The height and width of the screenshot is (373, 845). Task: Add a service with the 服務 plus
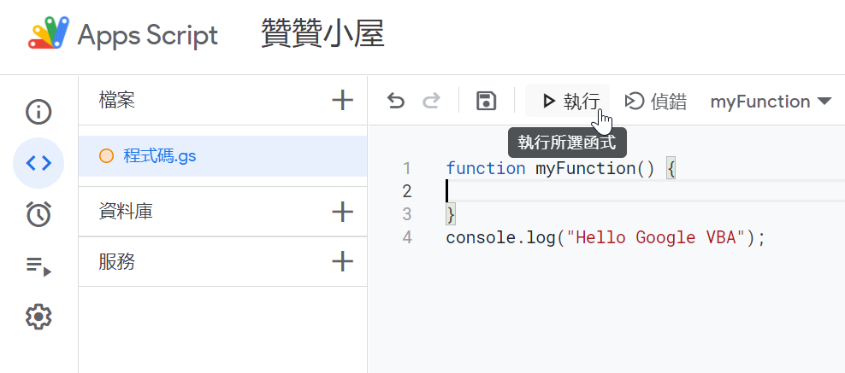click(342, 262)
